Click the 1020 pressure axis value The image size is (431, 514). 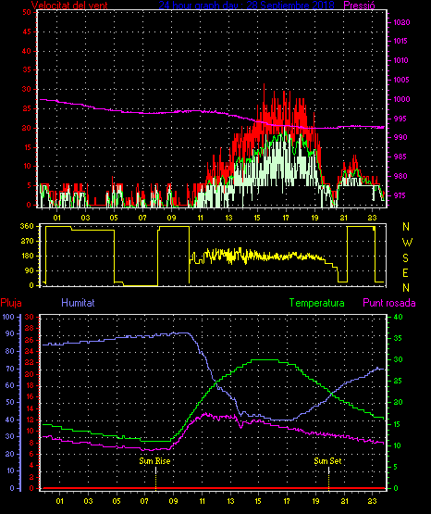(401, 22)
